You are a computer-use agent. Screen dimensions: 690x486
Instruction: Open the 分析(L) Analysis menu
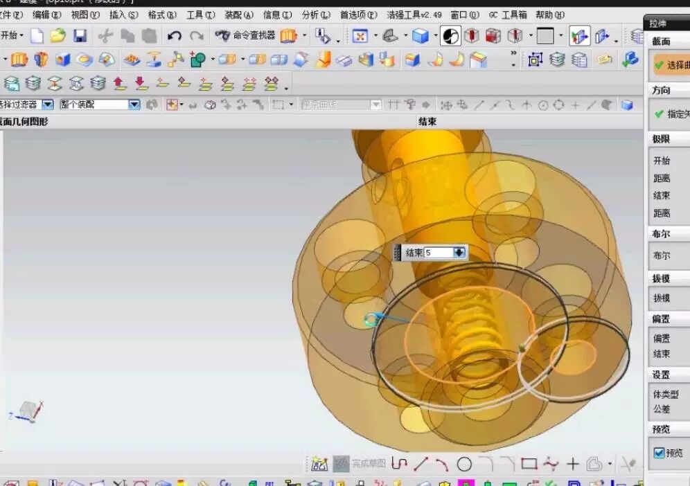click(315, 15)
